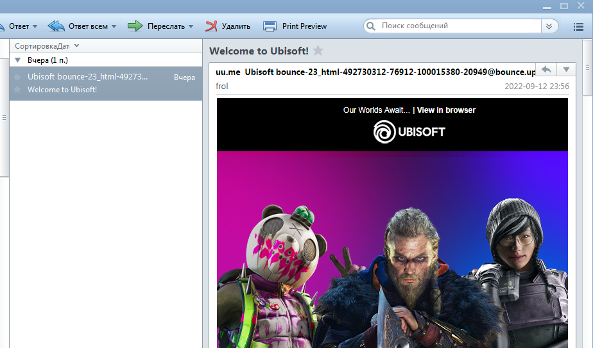Click the Print Preview printer icon
Image resolution: width=593 pixels, height=348 pixels.
[270, 26]
